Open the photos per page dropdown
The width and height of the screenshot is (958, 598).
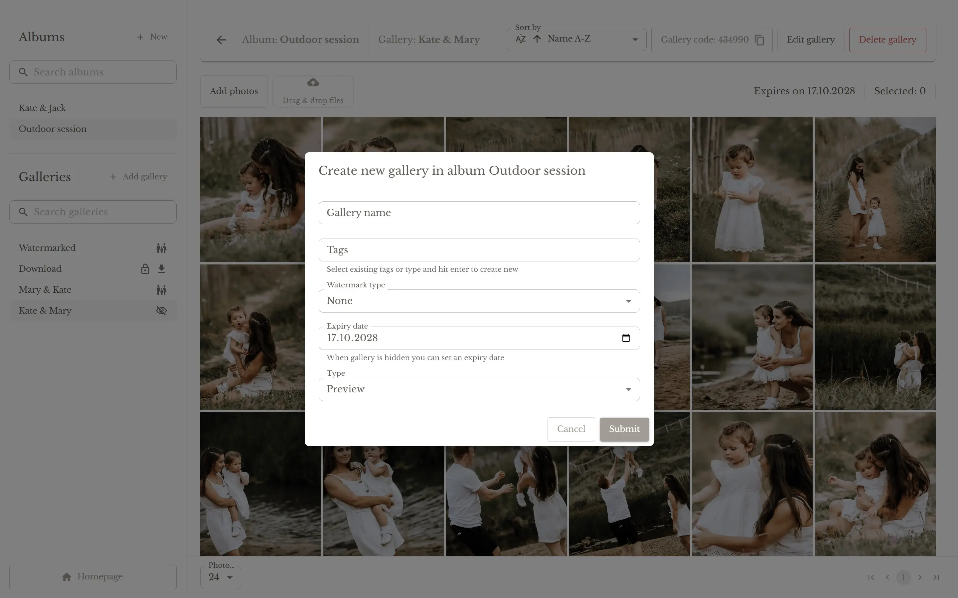tap(221, 577)
